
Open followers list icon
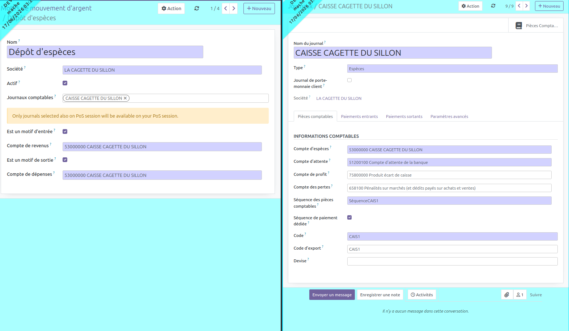520,295
